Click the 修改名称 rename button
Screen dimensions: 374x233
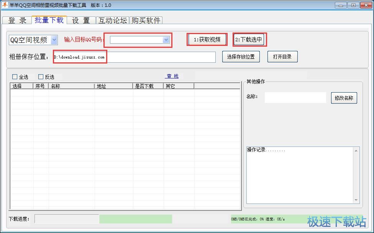tap(343, 98)
